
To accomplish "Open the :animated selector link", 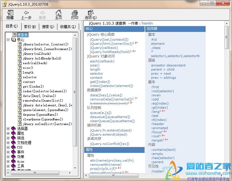I will pyautogui.click(x=160, y=128).
